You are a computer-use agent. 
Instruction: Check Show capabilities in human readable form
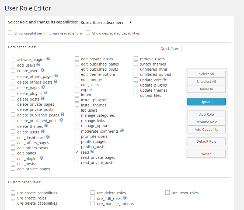tap(10, 33)
